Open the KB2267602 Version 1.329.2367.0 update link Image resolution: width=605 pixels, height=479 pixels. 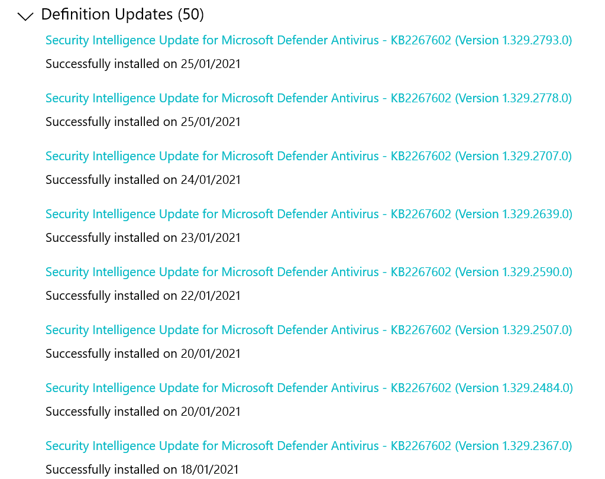point(308,446)
